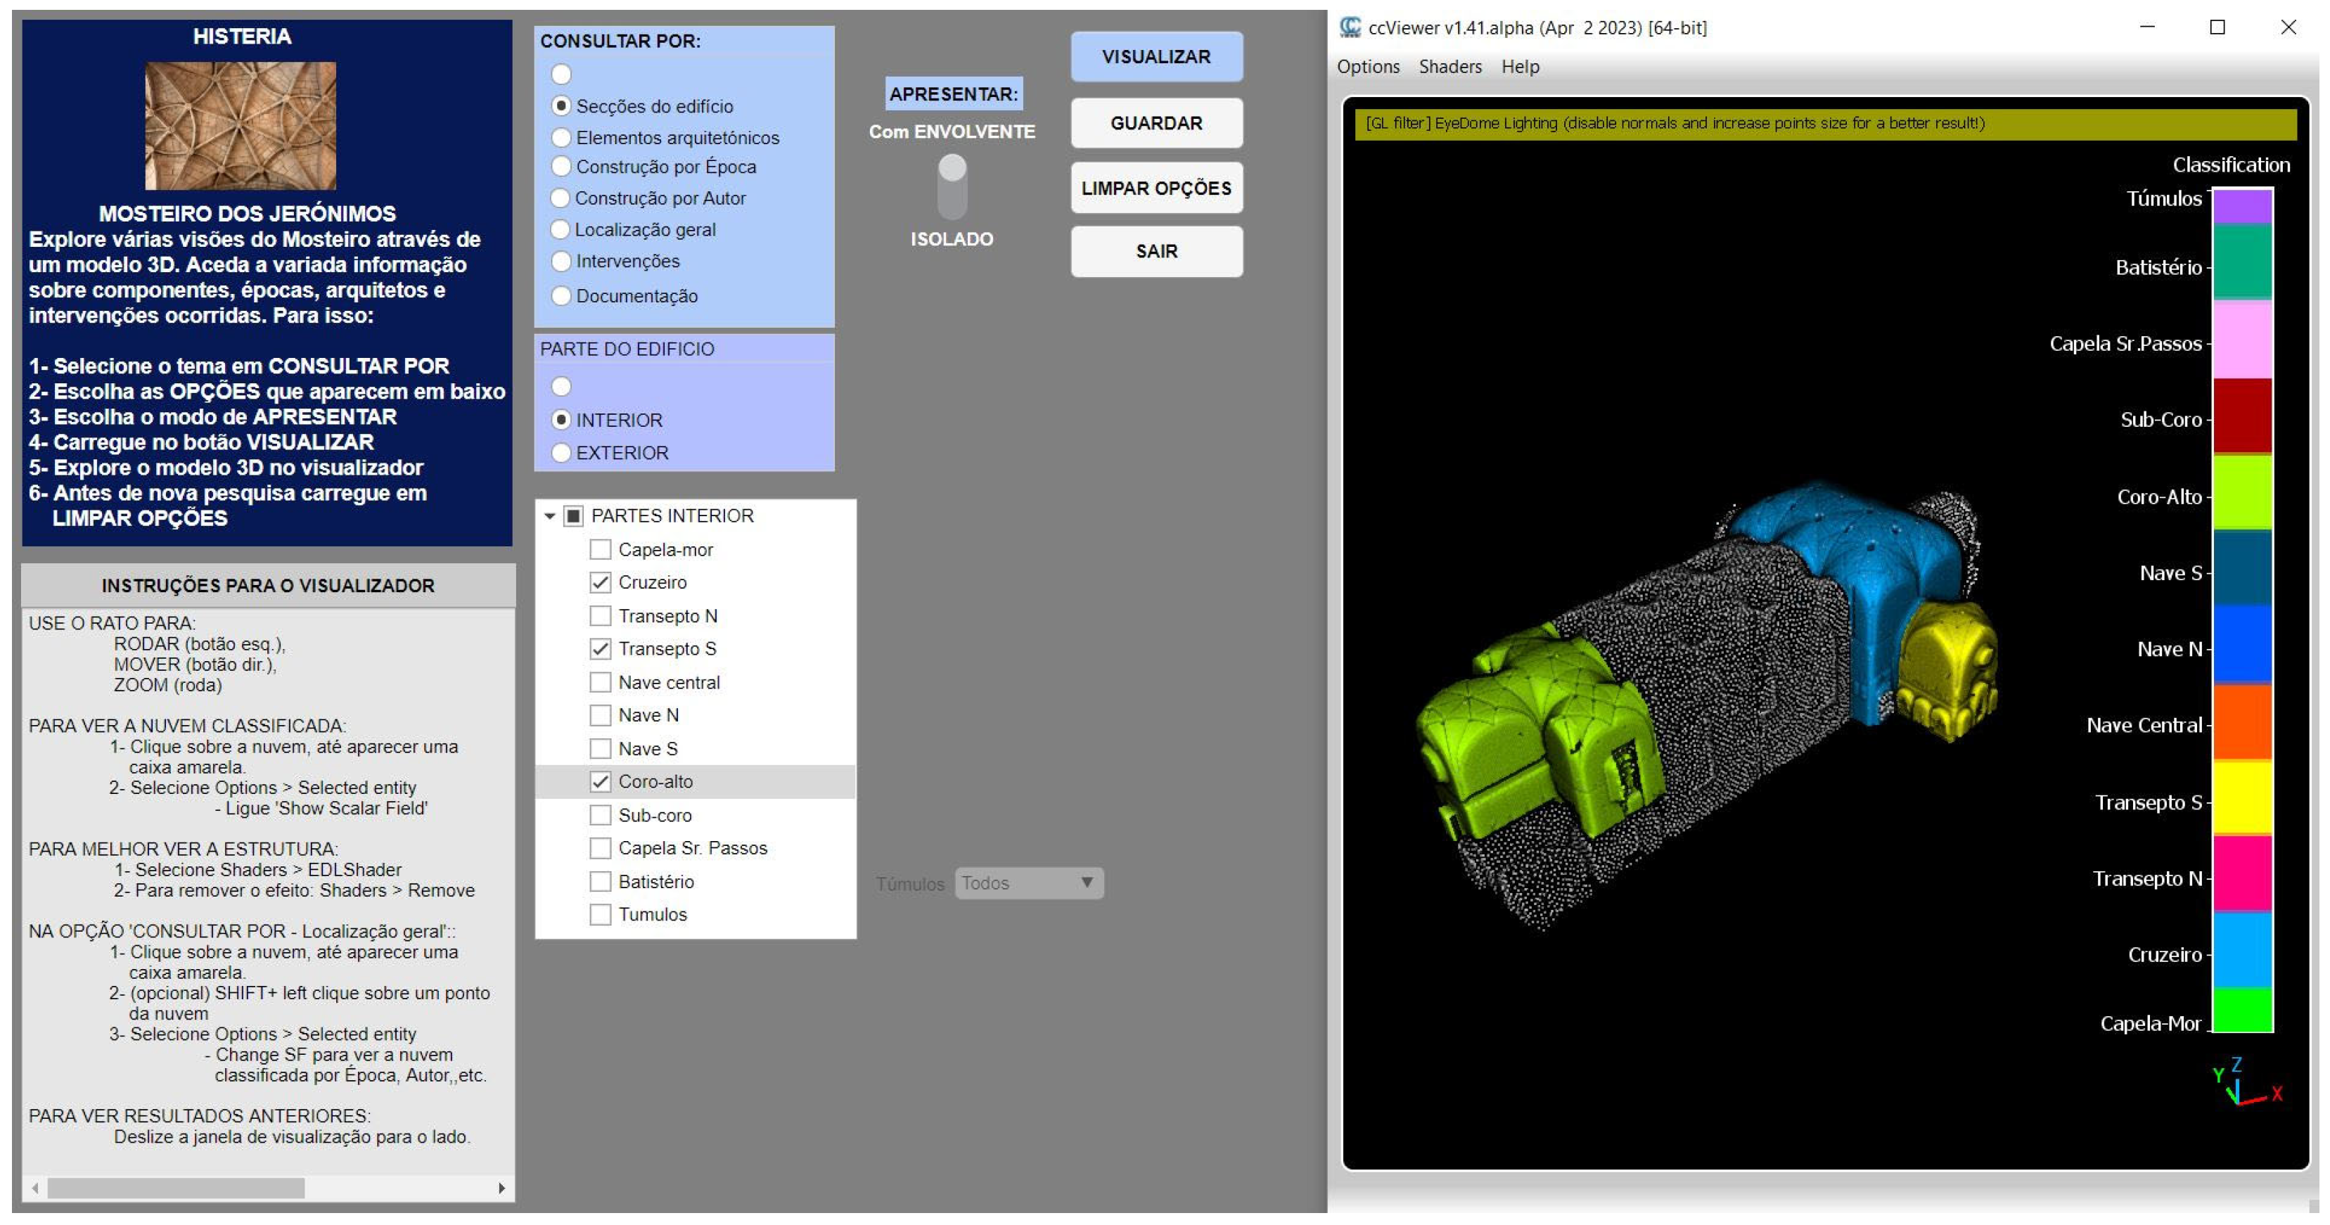
Task: Select Construção por Época radio option
Action: [x=561, y=167]
